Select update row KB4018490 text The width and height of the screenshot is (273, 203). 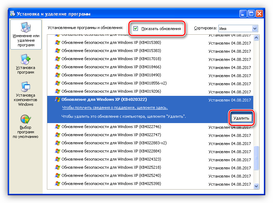click(x=111, y=75)
